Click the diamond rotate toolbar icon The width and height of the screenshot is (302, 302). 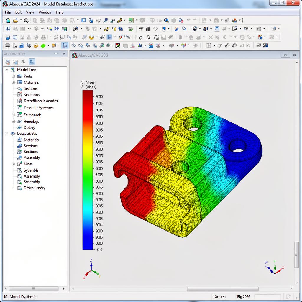tap(155, 29)
